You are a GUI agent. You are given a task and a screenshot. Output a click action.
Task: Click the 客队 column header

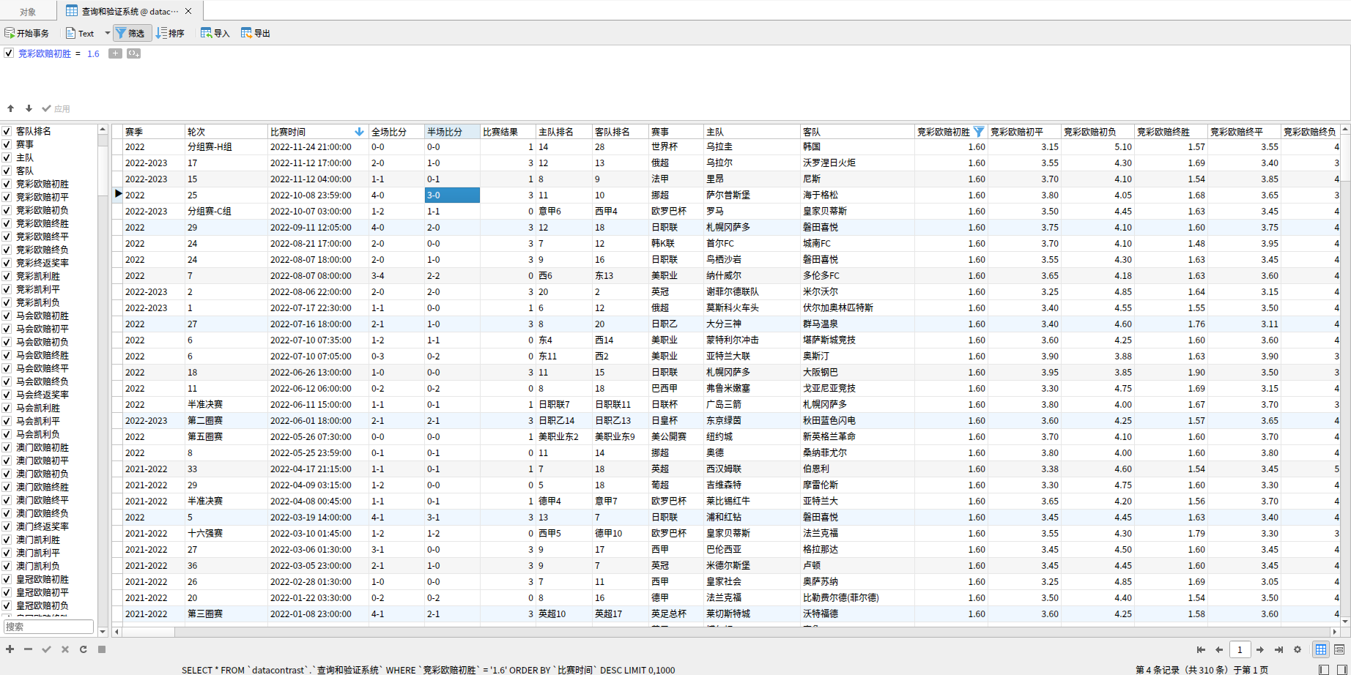click(856, 132)
